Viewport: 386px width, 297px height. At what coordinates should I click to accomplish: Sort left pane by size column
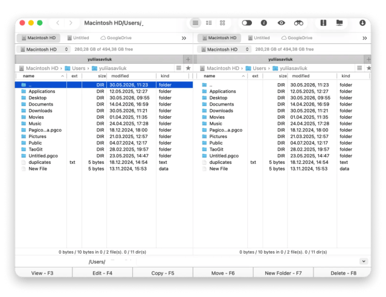(x=94, y=76)
